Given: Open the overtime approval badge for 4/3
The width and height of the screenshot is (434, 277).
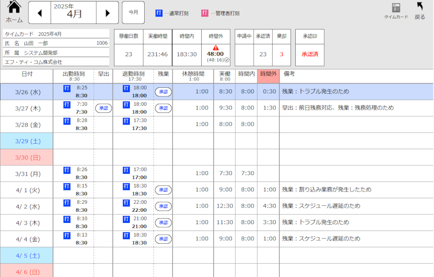Looking at the screenshot, I should tap(163, 222).
